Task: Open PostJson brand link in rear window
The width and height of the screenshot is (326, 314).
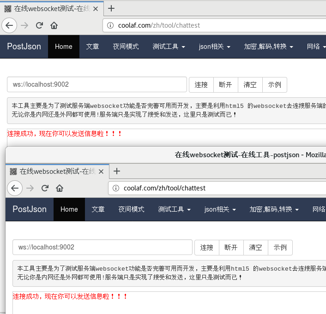Action: coord(24,46)
